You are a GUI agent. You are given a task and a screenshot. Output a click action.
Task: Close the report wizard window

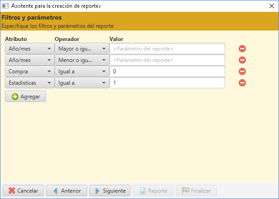[x=272, y=6]
